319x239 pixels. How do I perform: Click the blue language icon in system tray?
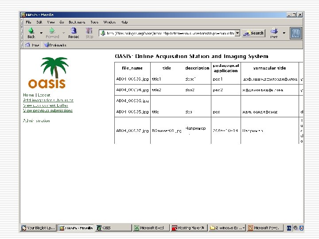click(x=289, y=228)
